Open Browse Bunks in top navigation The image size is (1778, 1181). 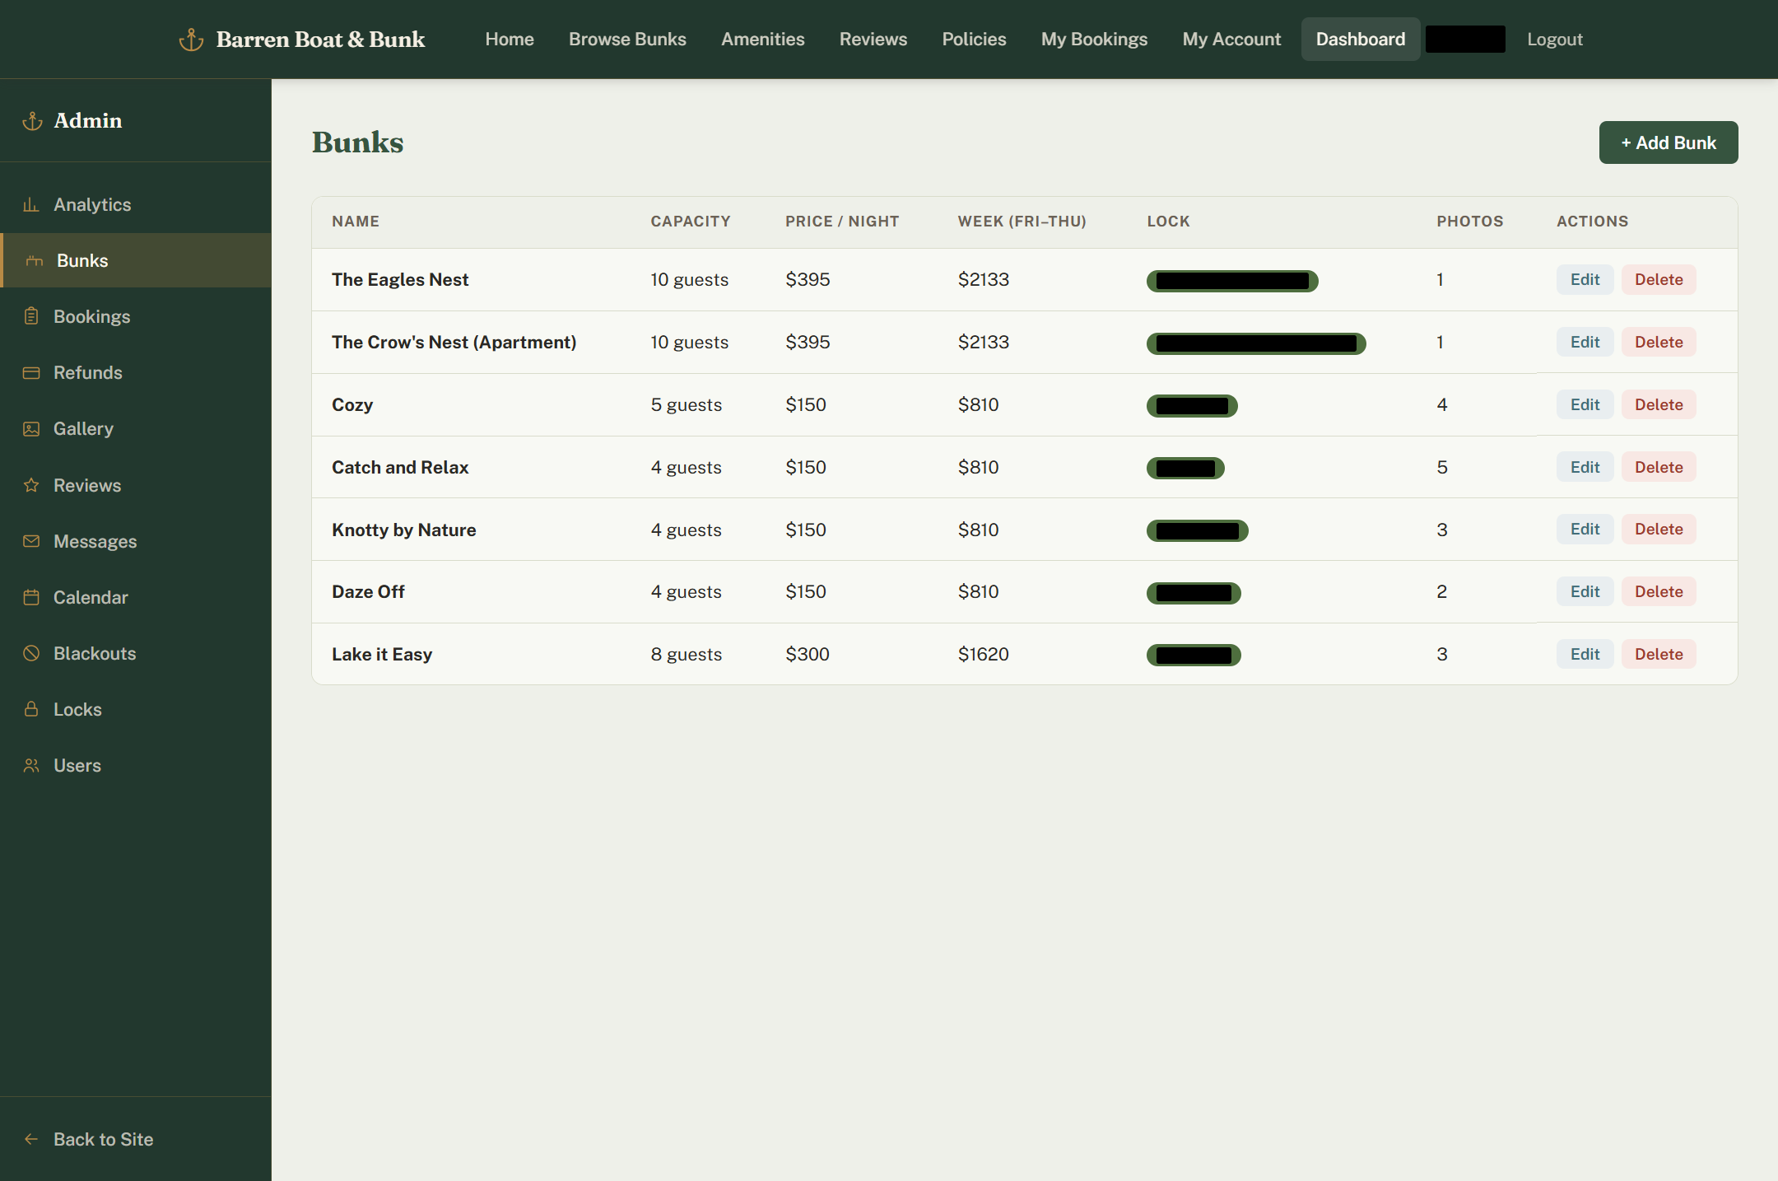[x=627, y=40]
